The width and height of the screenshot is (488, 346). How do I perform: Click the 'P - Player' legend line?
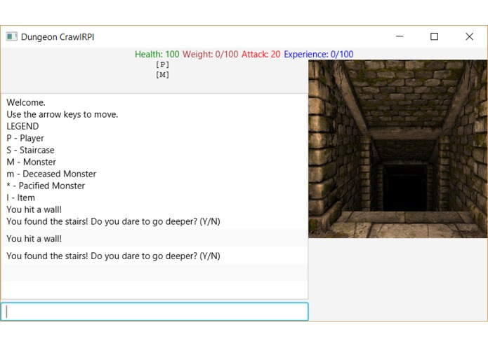tap(25, 138)
